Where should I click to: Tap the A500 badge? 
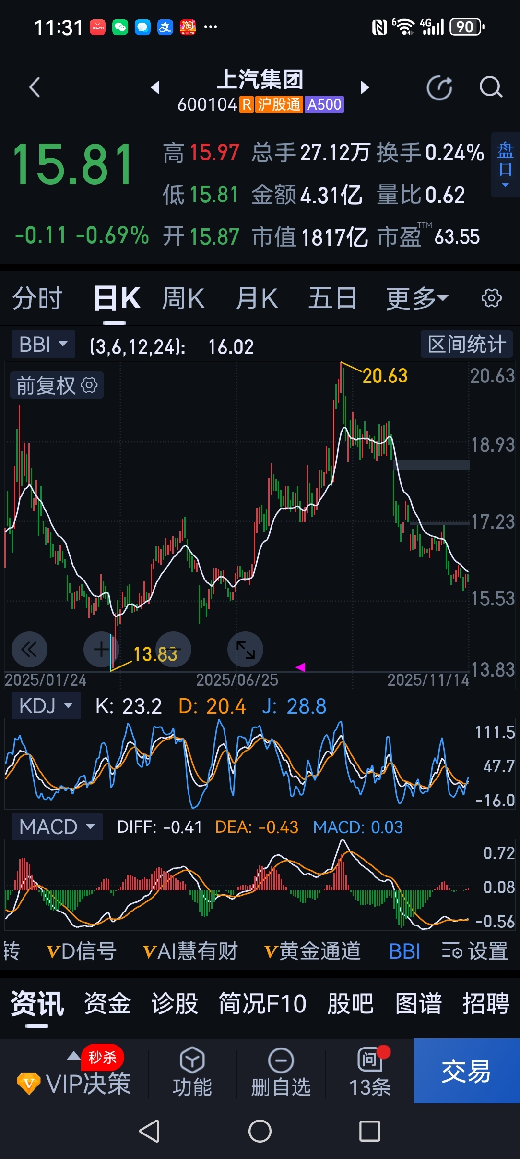tap(324, 104)
